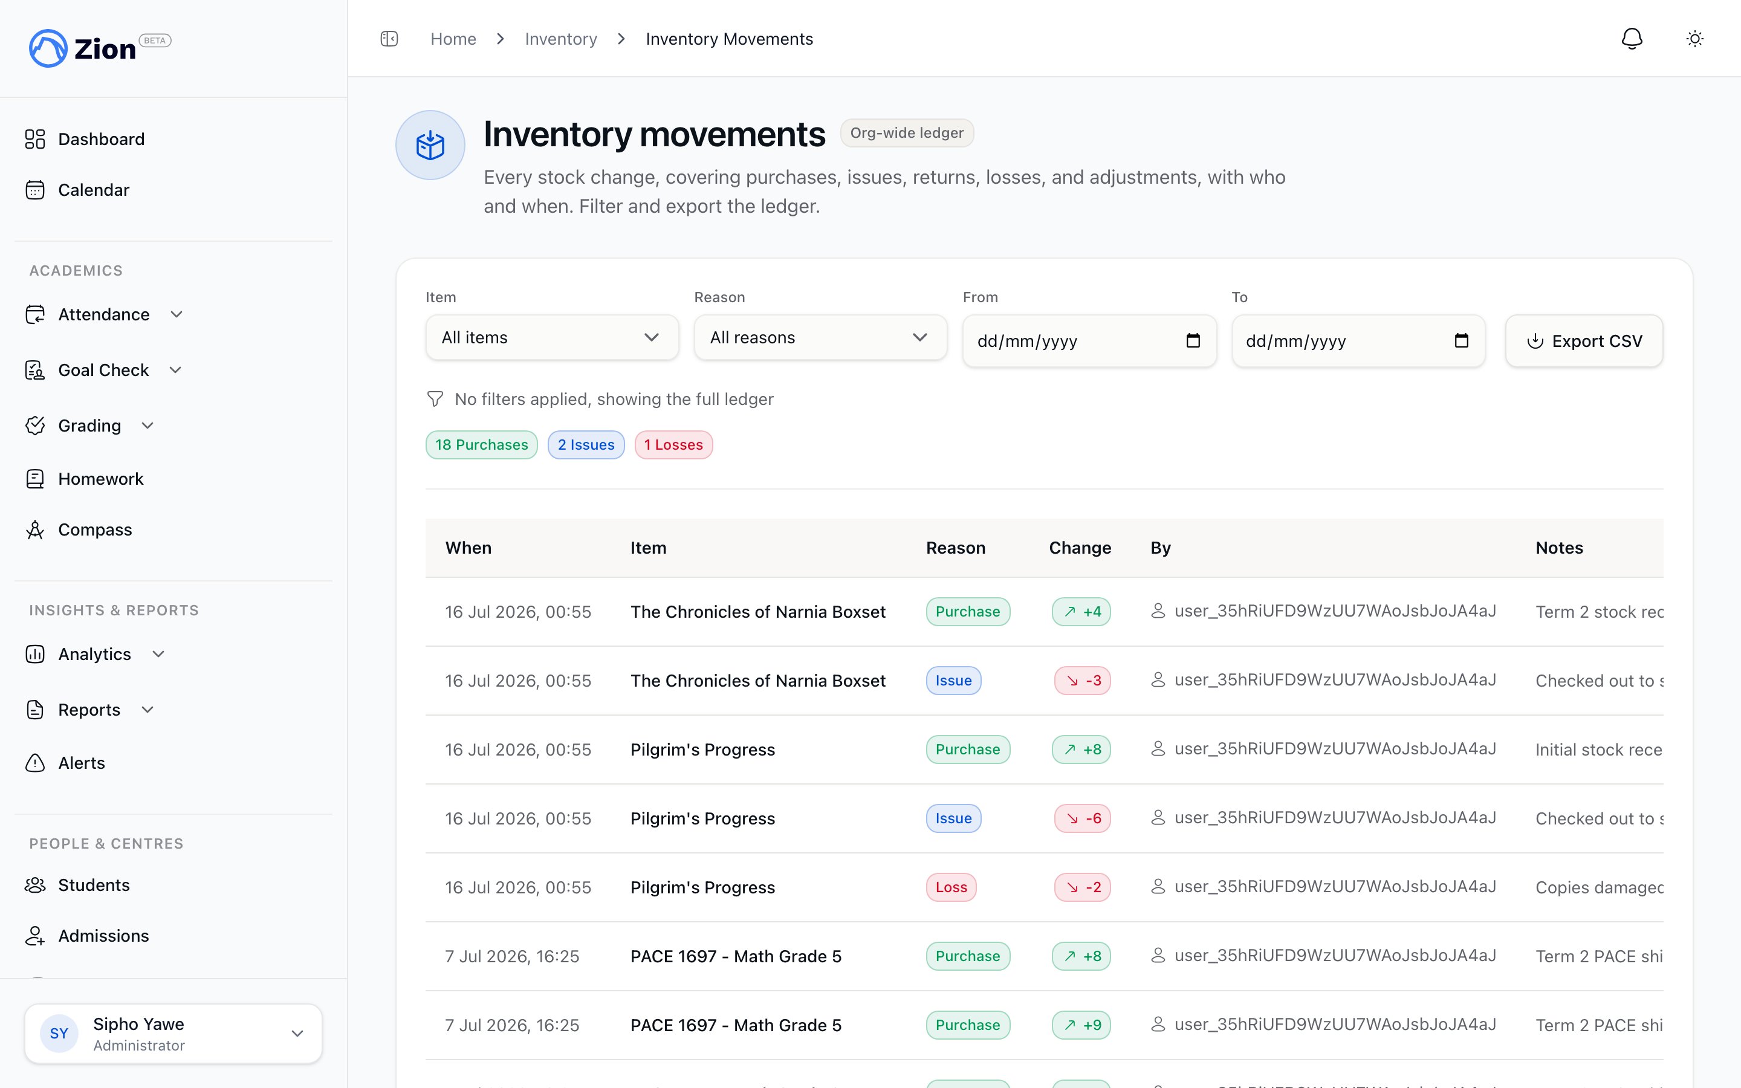Go to Home breadcrumb

pyautogui.click(x=453, y=39)
